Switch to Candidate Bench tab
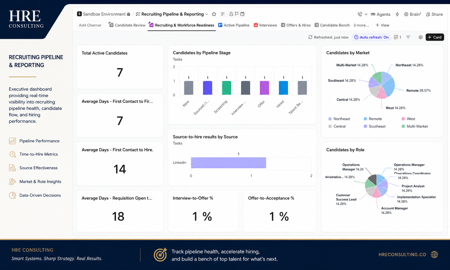450x270 pixels. [332, 25]
